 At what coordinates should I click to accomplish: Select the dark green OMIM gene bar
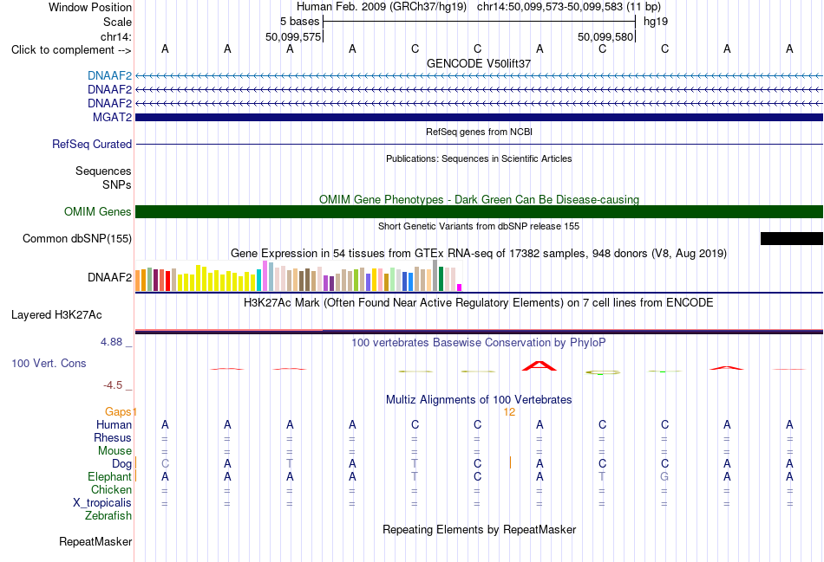479,211
